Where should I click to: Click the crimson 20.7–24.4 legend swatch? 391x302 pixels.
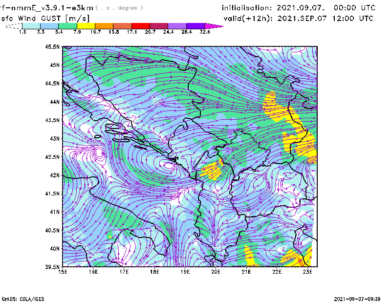click(x=158, y=26)
